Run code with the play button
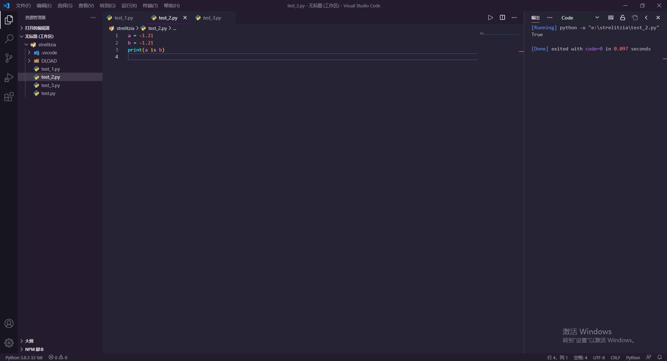 [x=490, y=18]
